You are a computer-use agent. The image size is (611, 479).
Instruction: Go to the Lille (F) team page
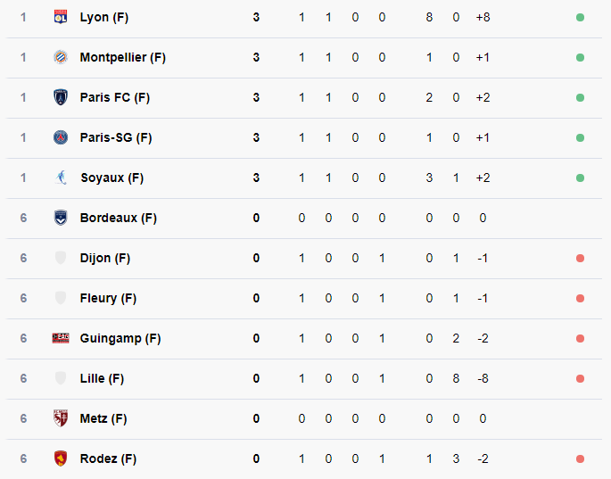(x=102, y=378)
